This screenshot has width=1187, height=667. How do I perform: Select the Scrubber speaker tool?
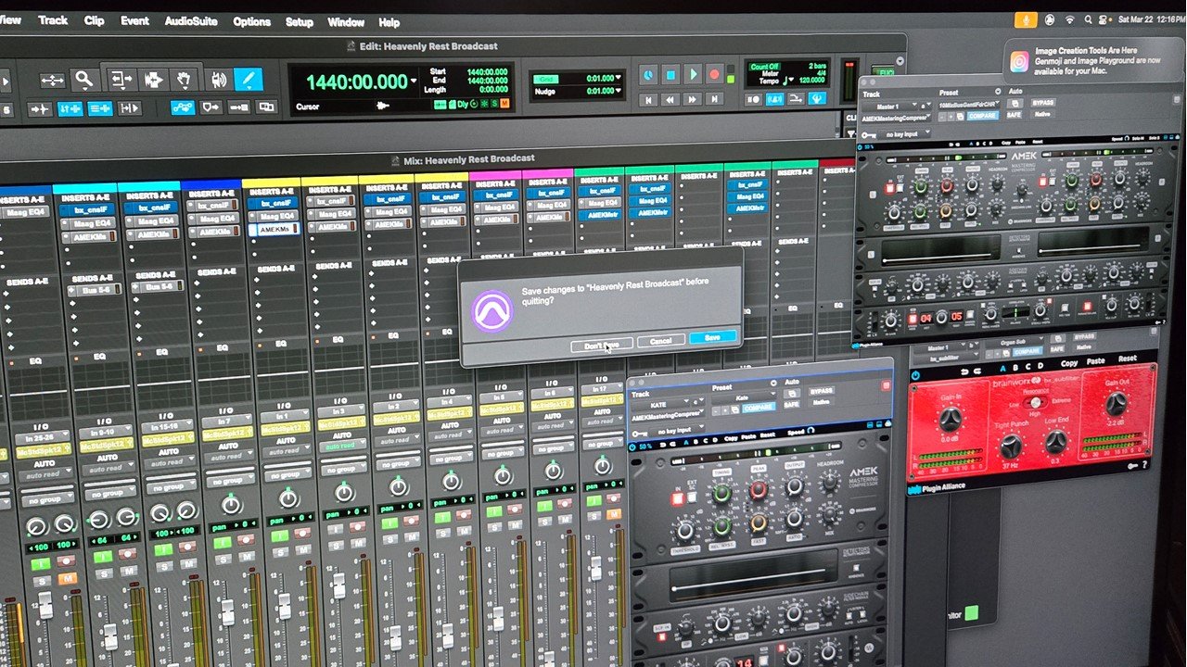tap(221, 80)
